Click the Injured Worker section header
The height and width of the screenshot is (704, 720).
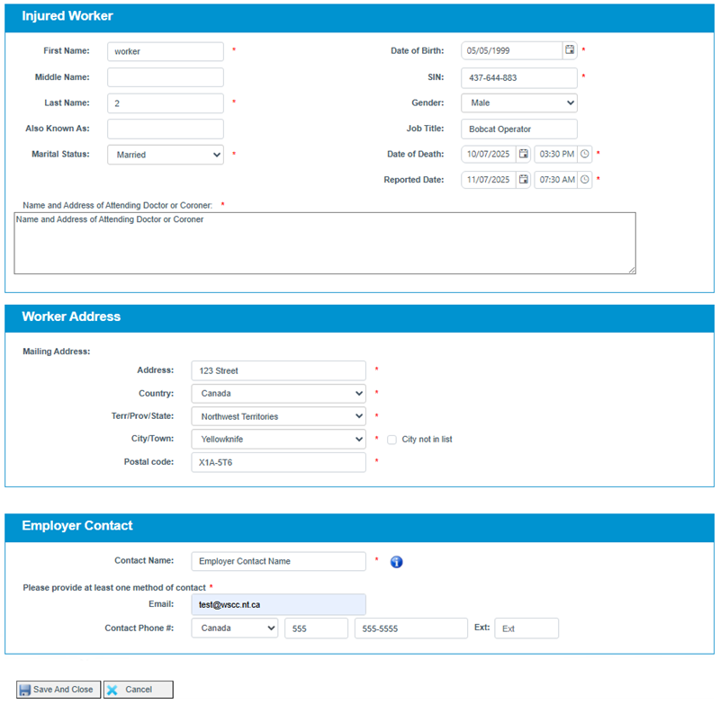(x=359, y=18)
